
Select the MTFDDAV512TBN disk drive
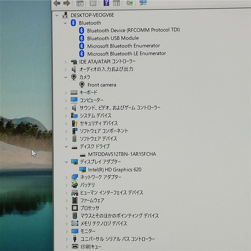[x=122, y=154]
